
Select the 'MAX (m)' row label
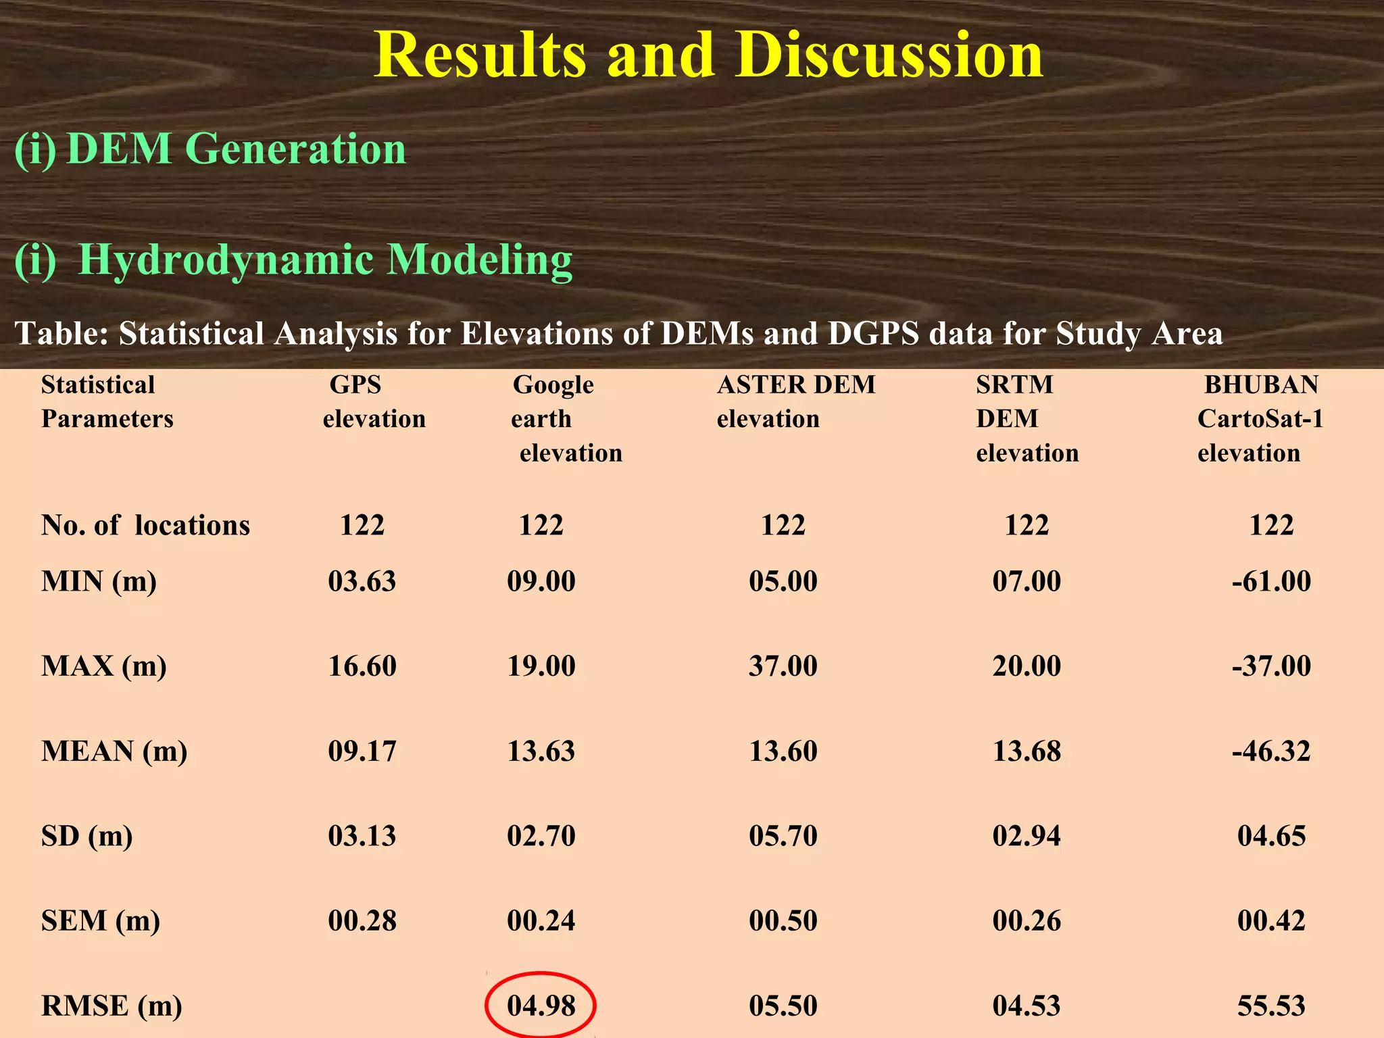tap(103, 667)
